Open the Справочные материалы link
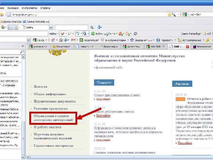 click(54, 145)
